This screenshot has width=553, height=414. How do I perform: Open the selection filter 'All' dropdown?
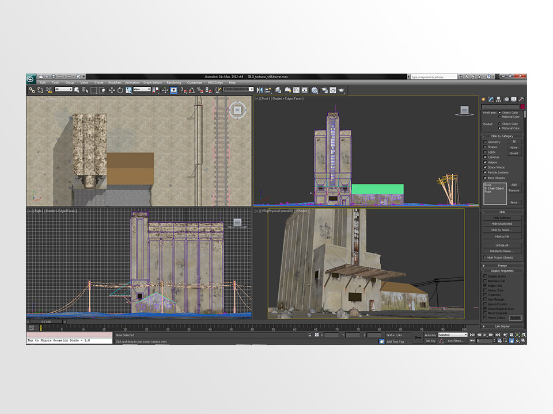pyautogui.click(x=63, y=90)
